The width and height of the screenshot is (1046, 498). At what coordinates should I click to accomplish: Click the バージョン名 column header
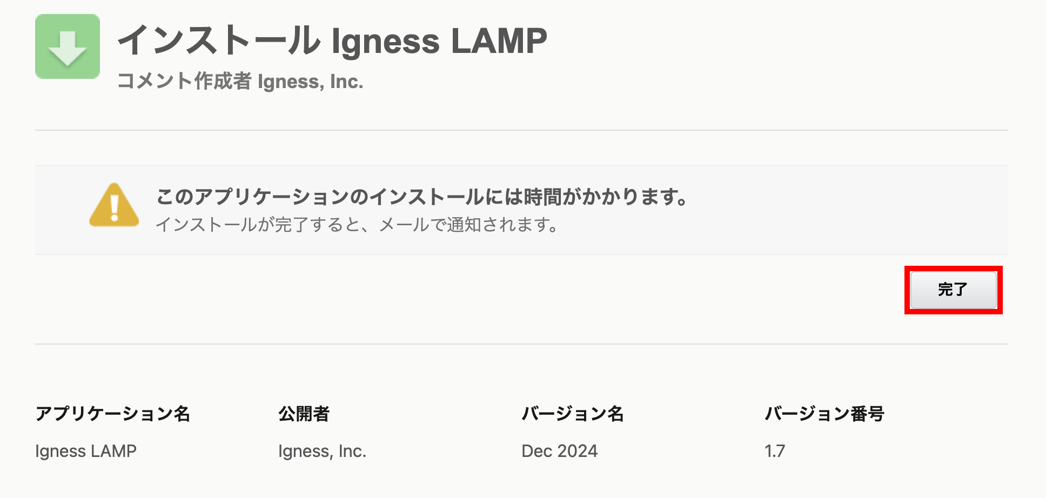pos(573,414)
